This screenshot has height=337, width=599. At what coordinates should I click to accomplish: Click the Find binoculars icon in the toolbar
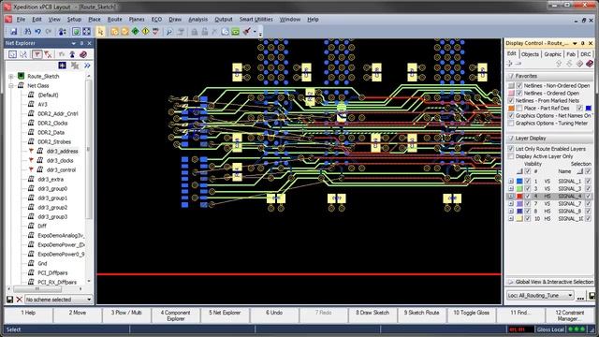(x=27, y=32)
